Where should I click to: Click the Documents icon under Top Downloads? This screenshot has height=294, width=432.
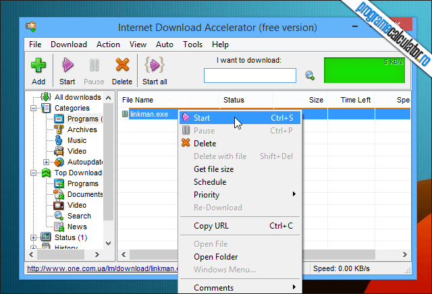coord(59,194)
